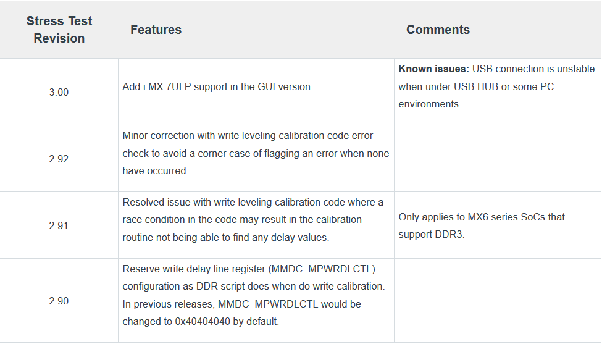Click the Stress Test Revision column header
The width and height of the screenshot is (602, 344).
coord(59,30)
